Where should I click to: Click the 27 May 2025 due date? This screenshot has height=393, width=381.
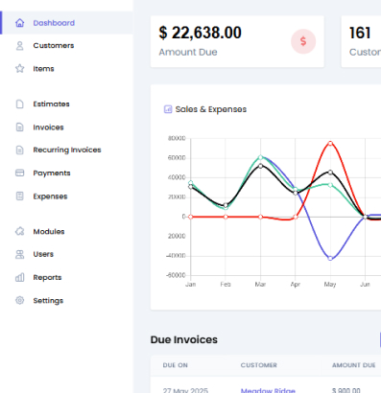pyautogui.click(x=185, y=390)
